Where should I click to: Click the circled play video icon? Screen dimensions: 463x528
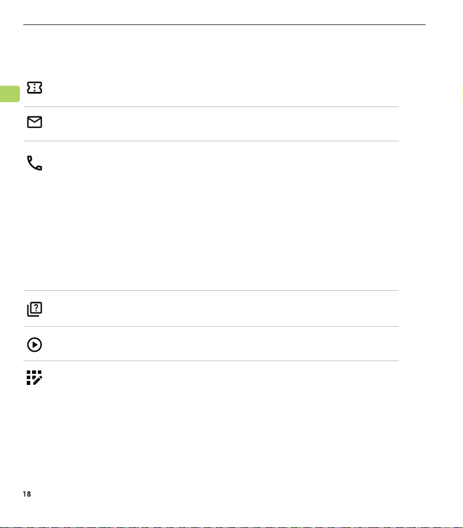(34, 344)
